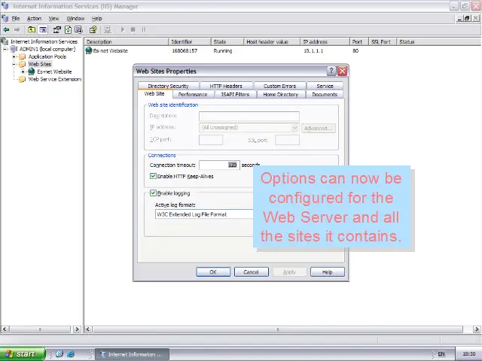
Task: Click the identifier value 168068157
Action: click(185, 50)
